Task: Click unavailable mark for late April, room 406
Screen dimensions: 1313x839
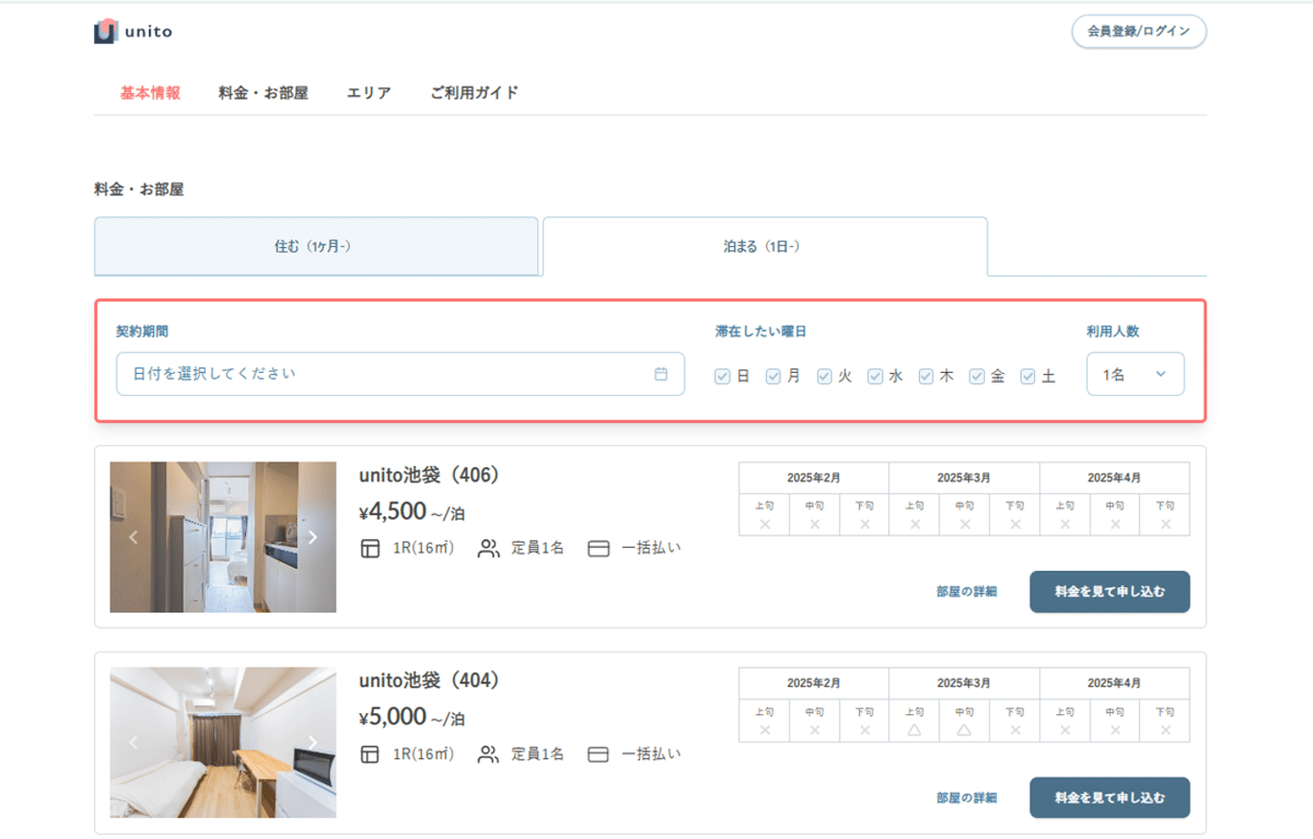Action: pyautogui.click(x=1165, y=524)
